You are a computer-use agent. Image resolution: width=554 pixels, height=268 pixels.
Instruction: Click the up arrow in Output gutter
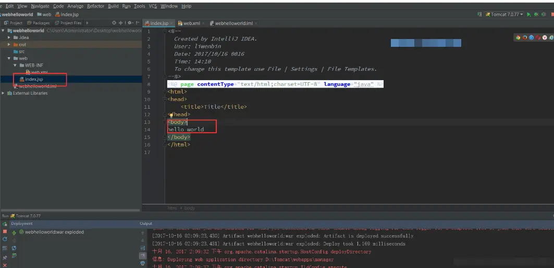[142, 233]
